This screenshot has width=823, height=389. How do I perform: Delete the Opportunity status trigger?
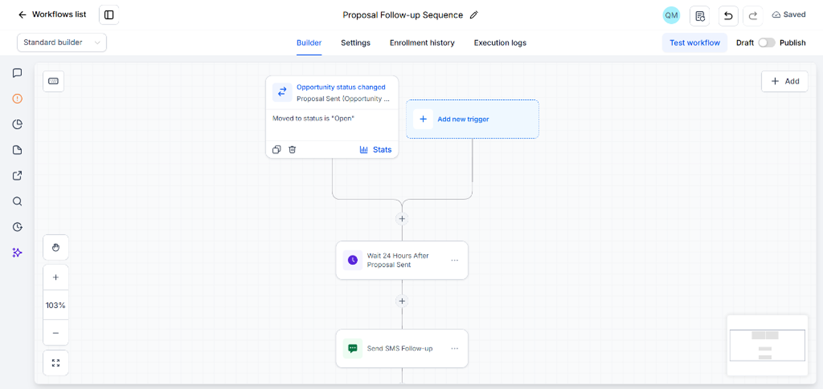point(292,149)
